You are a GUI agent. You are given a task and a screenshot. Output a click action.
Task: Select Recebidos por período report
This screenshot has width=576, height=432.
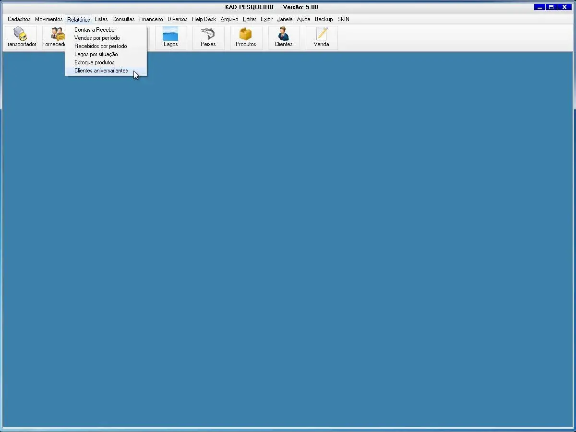(x=106, y=46)
